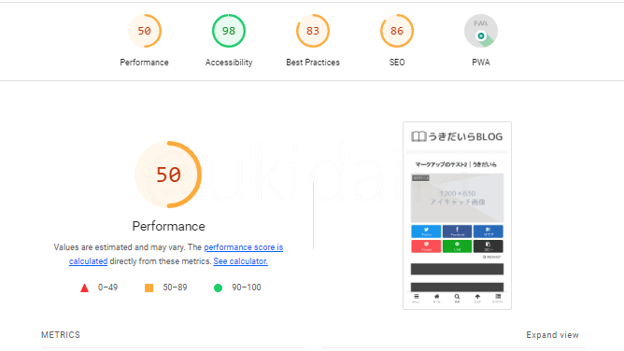Open the See calculator link

[240, 261]
